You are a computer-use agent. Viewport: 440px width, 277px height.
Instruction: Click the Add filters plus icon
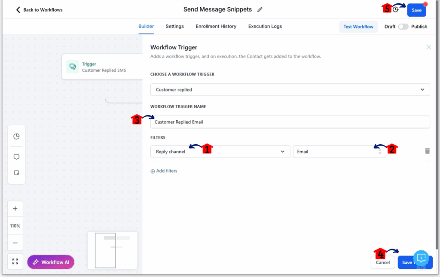tap(153, 171)
